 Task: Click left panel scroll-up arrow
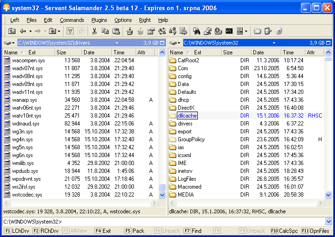[162, 53]
